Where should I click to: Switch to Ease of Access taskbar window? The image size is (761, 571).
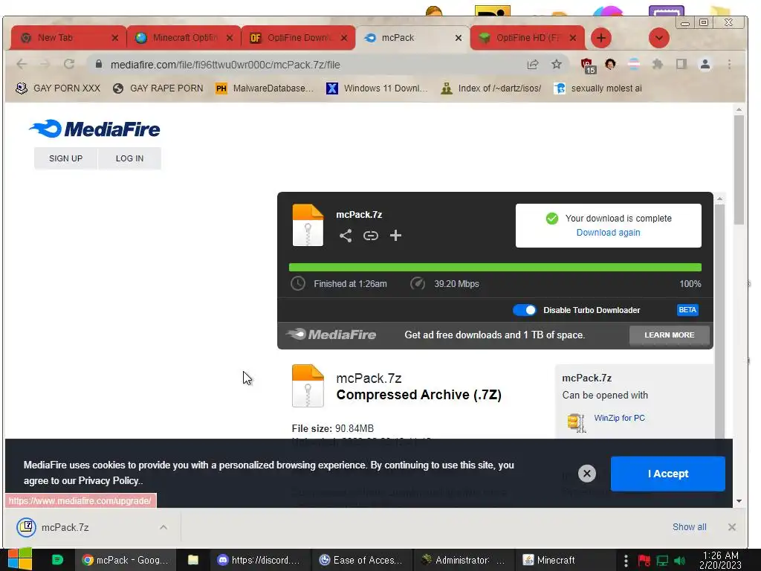(360, 560)
